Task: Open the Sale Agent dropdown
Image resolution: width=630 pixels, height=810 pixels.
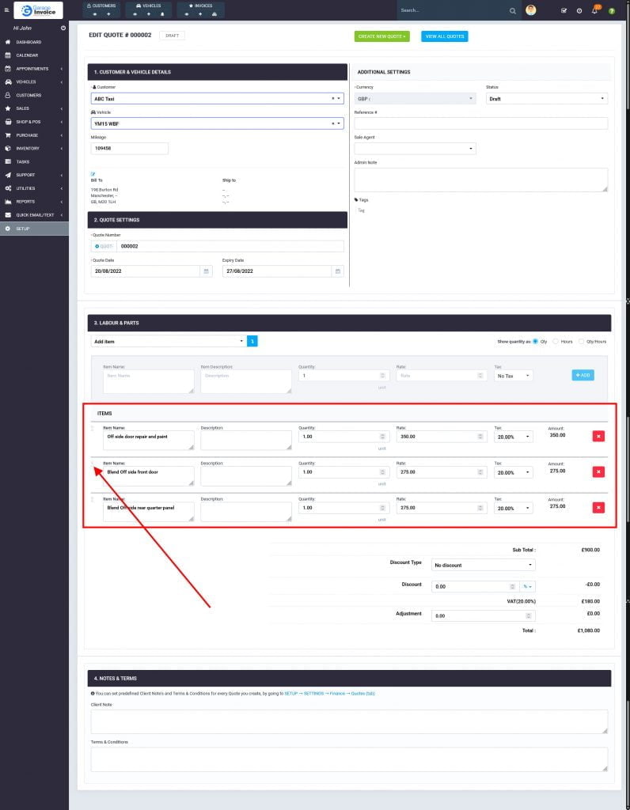Action: tap(415, 149)
